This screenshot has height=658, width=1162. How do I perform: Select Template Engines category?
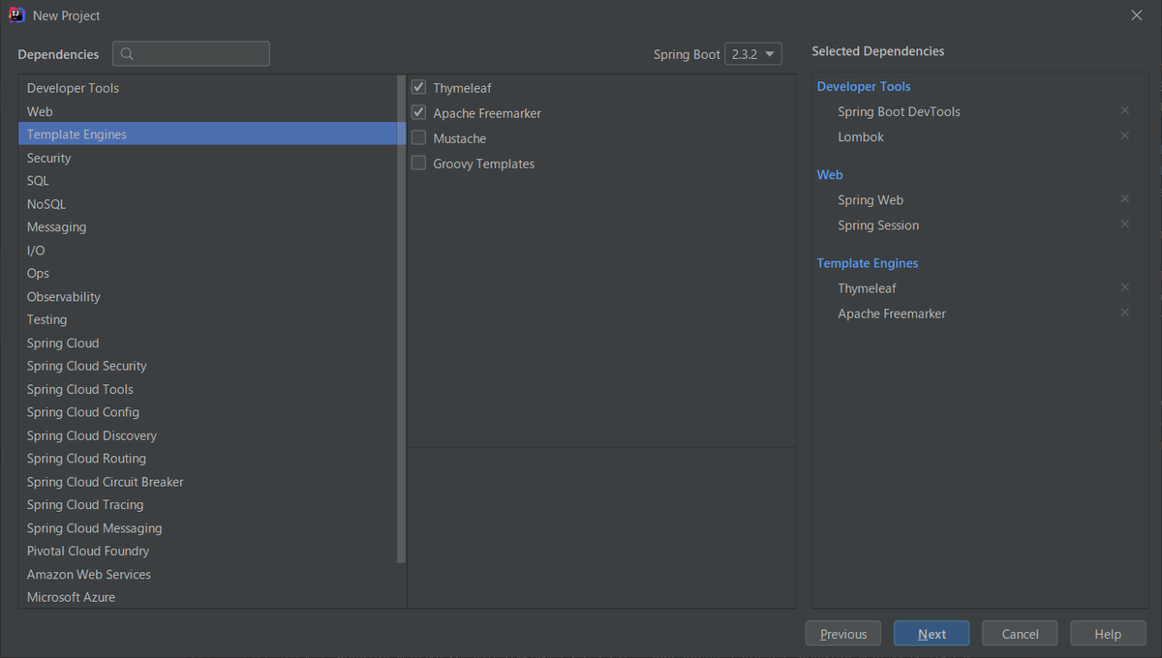207,135
